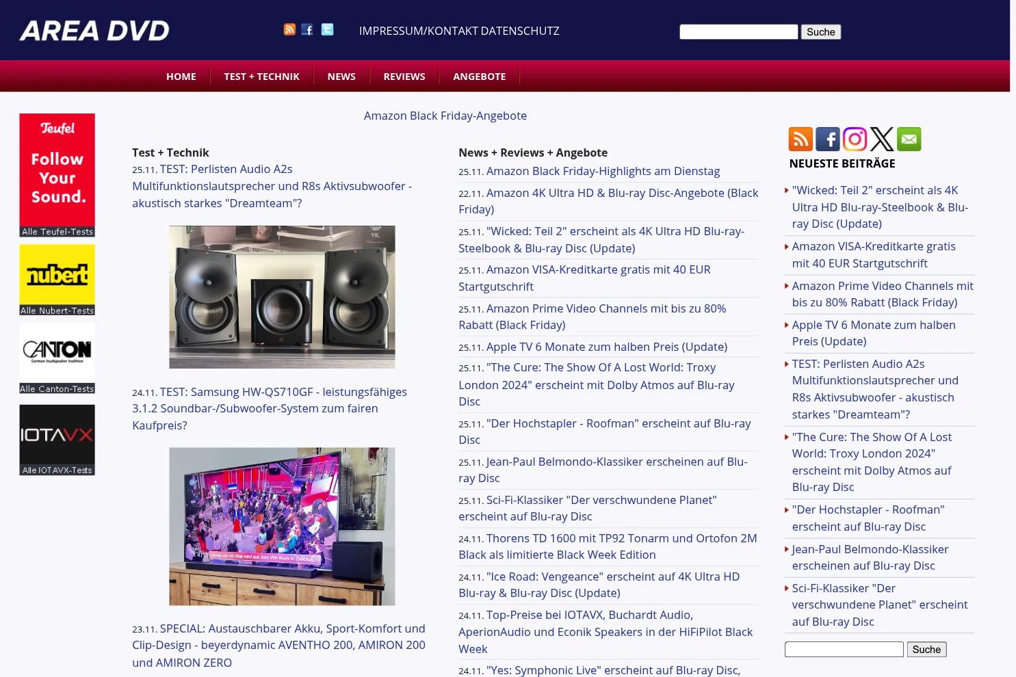This screenshot has height=677, width=1016.
Task: Open 'Der Hochstapler - Roofman' news list link
Action: (x=605, y=432)
